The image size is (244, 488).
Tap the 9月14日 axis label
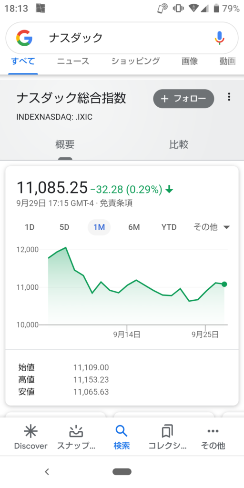(127, 335)
